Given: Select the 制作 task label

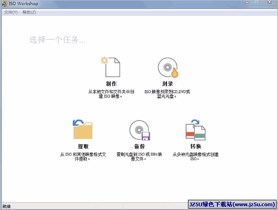Looking at the screenshot, I should (111, 84).
